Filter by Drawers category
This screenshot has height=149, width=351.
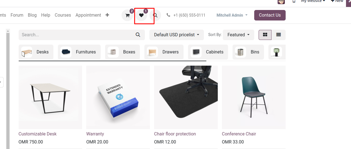pos(164,52)
